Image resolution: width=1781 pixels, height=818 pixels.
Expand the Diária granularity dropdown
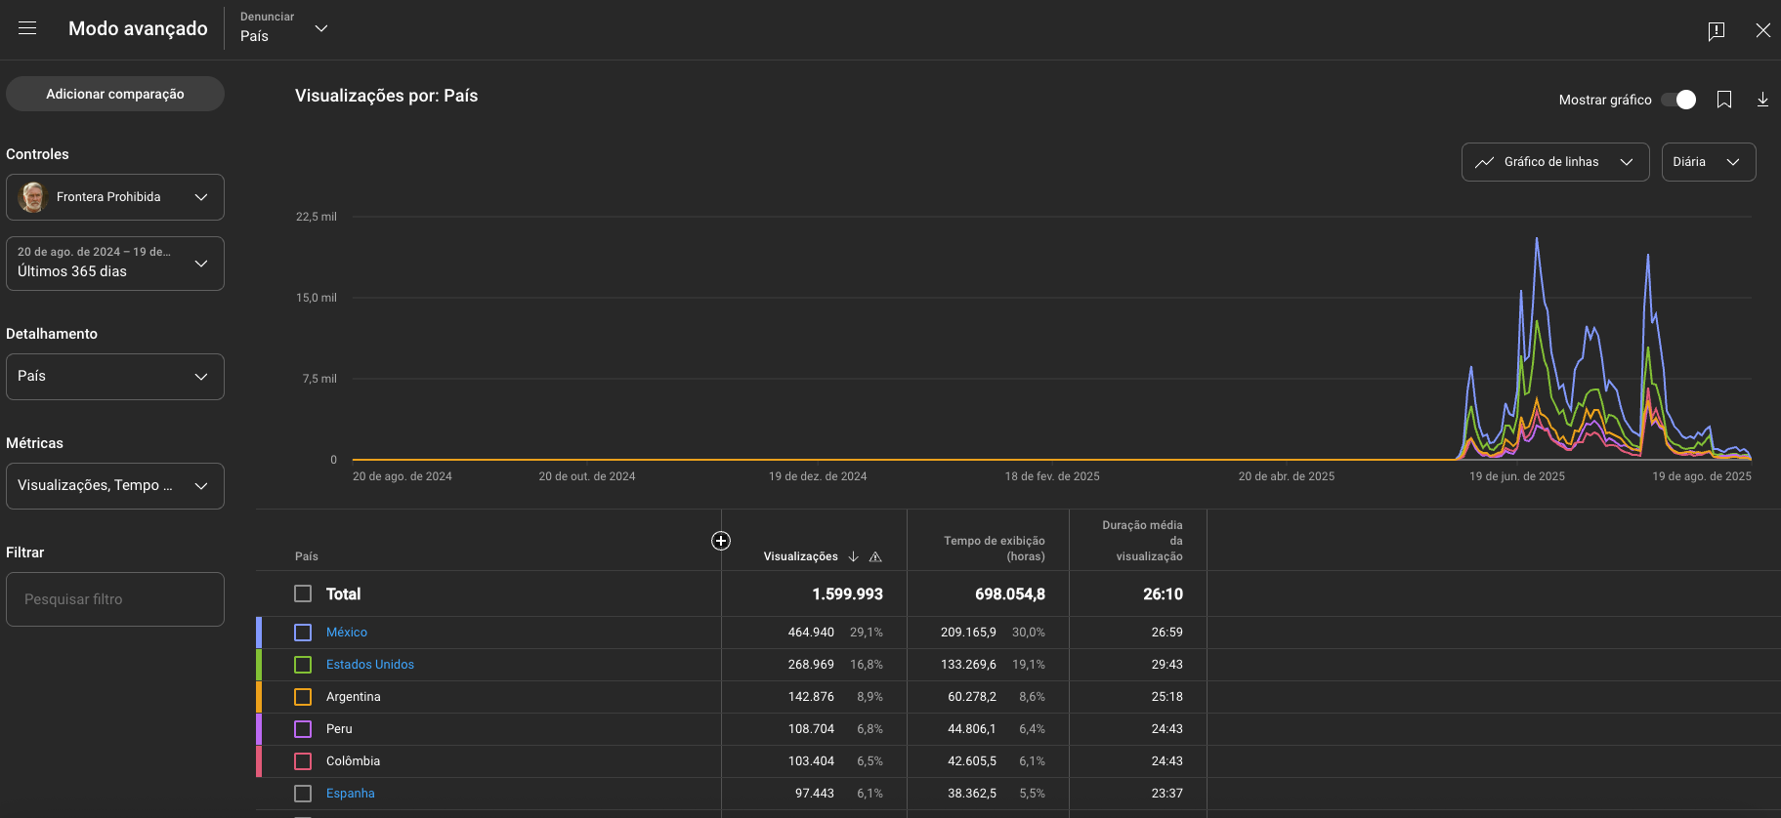[1708, 162]
